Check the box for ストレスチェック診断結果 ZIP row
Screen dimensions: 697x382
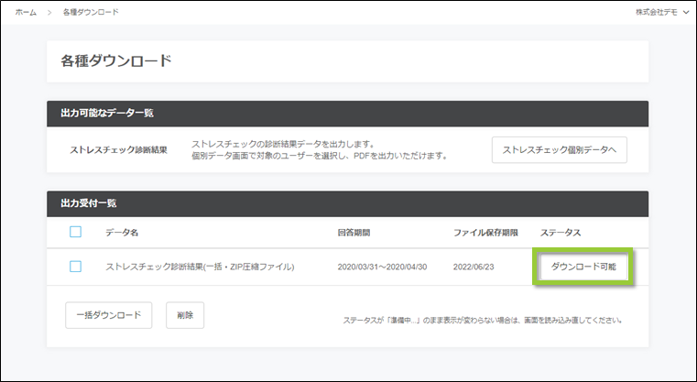[76, 267]
